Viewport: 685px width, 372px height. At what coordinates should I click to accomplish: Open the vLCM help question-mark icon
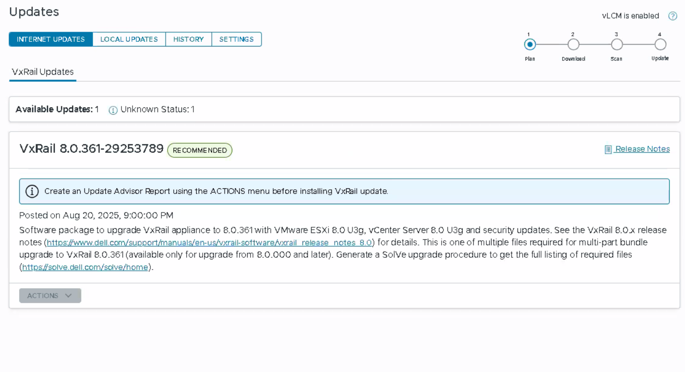coord(673,16)
